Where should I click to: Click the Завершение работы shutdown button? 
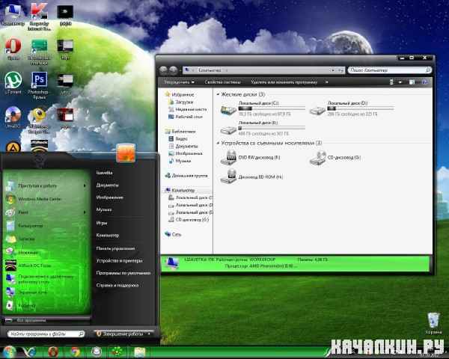point(120,334)
